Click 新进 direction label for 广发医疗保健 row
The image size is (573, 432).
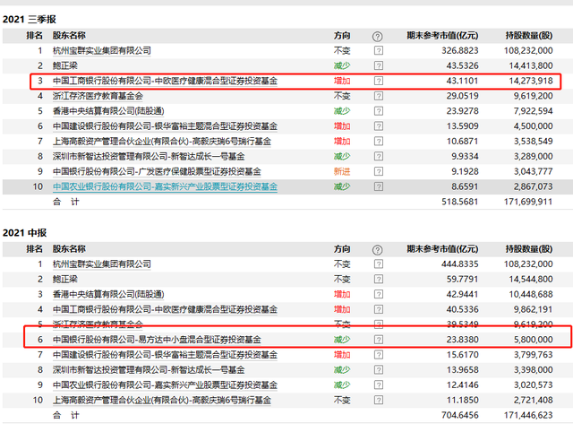pyautogui.click(x=342, y=171)
